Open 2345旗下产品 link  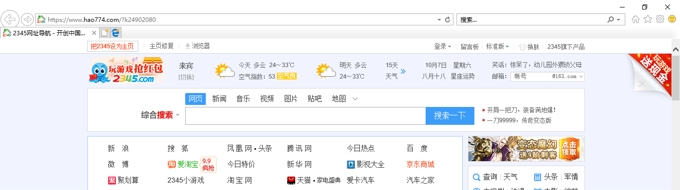coord(566,47)
